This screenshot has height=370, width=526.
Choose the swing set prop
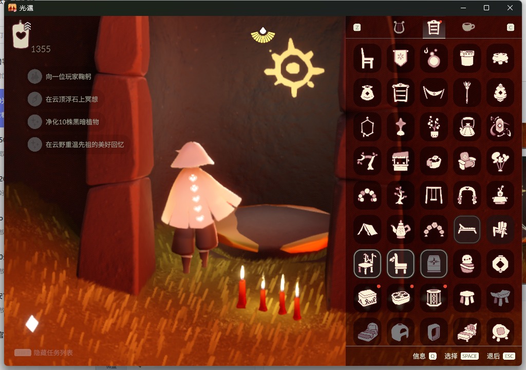[434, 195]
